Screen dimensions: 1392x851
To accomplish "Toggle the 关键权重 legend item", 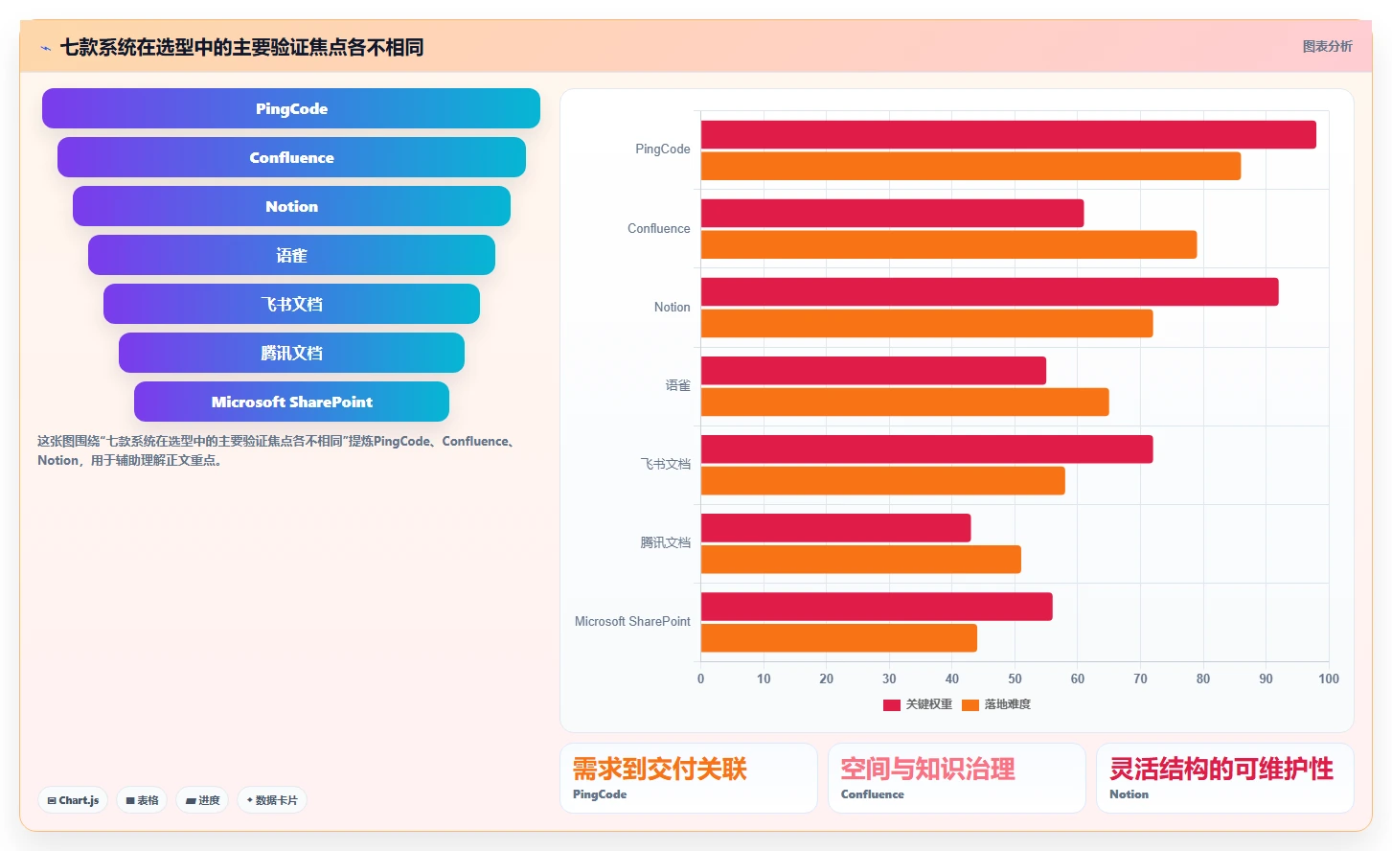I will 918,704.
